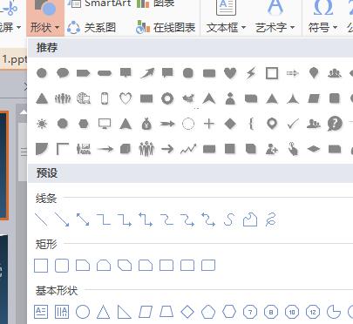Screen dimensions: 353x324
Task: Select the vertical text box in 基本形状
Action: 62,312
